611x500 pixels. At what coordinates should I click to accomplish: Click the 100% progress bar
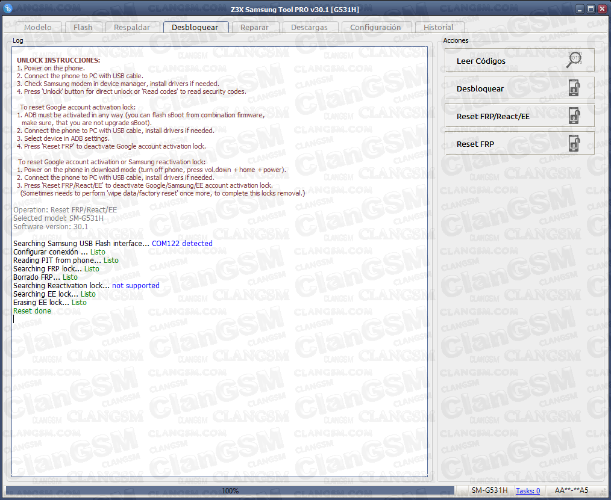click(230, 490)
